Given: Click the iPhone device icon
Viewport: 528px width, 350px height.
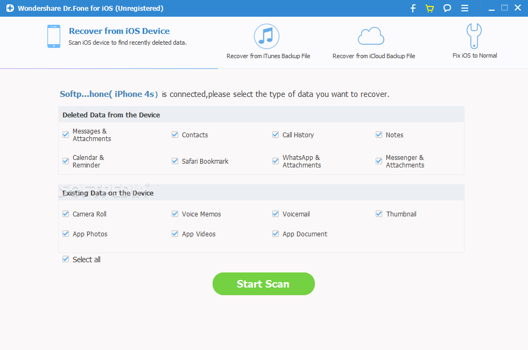Looking at the screenshot, I should click(x=54, y=36).
